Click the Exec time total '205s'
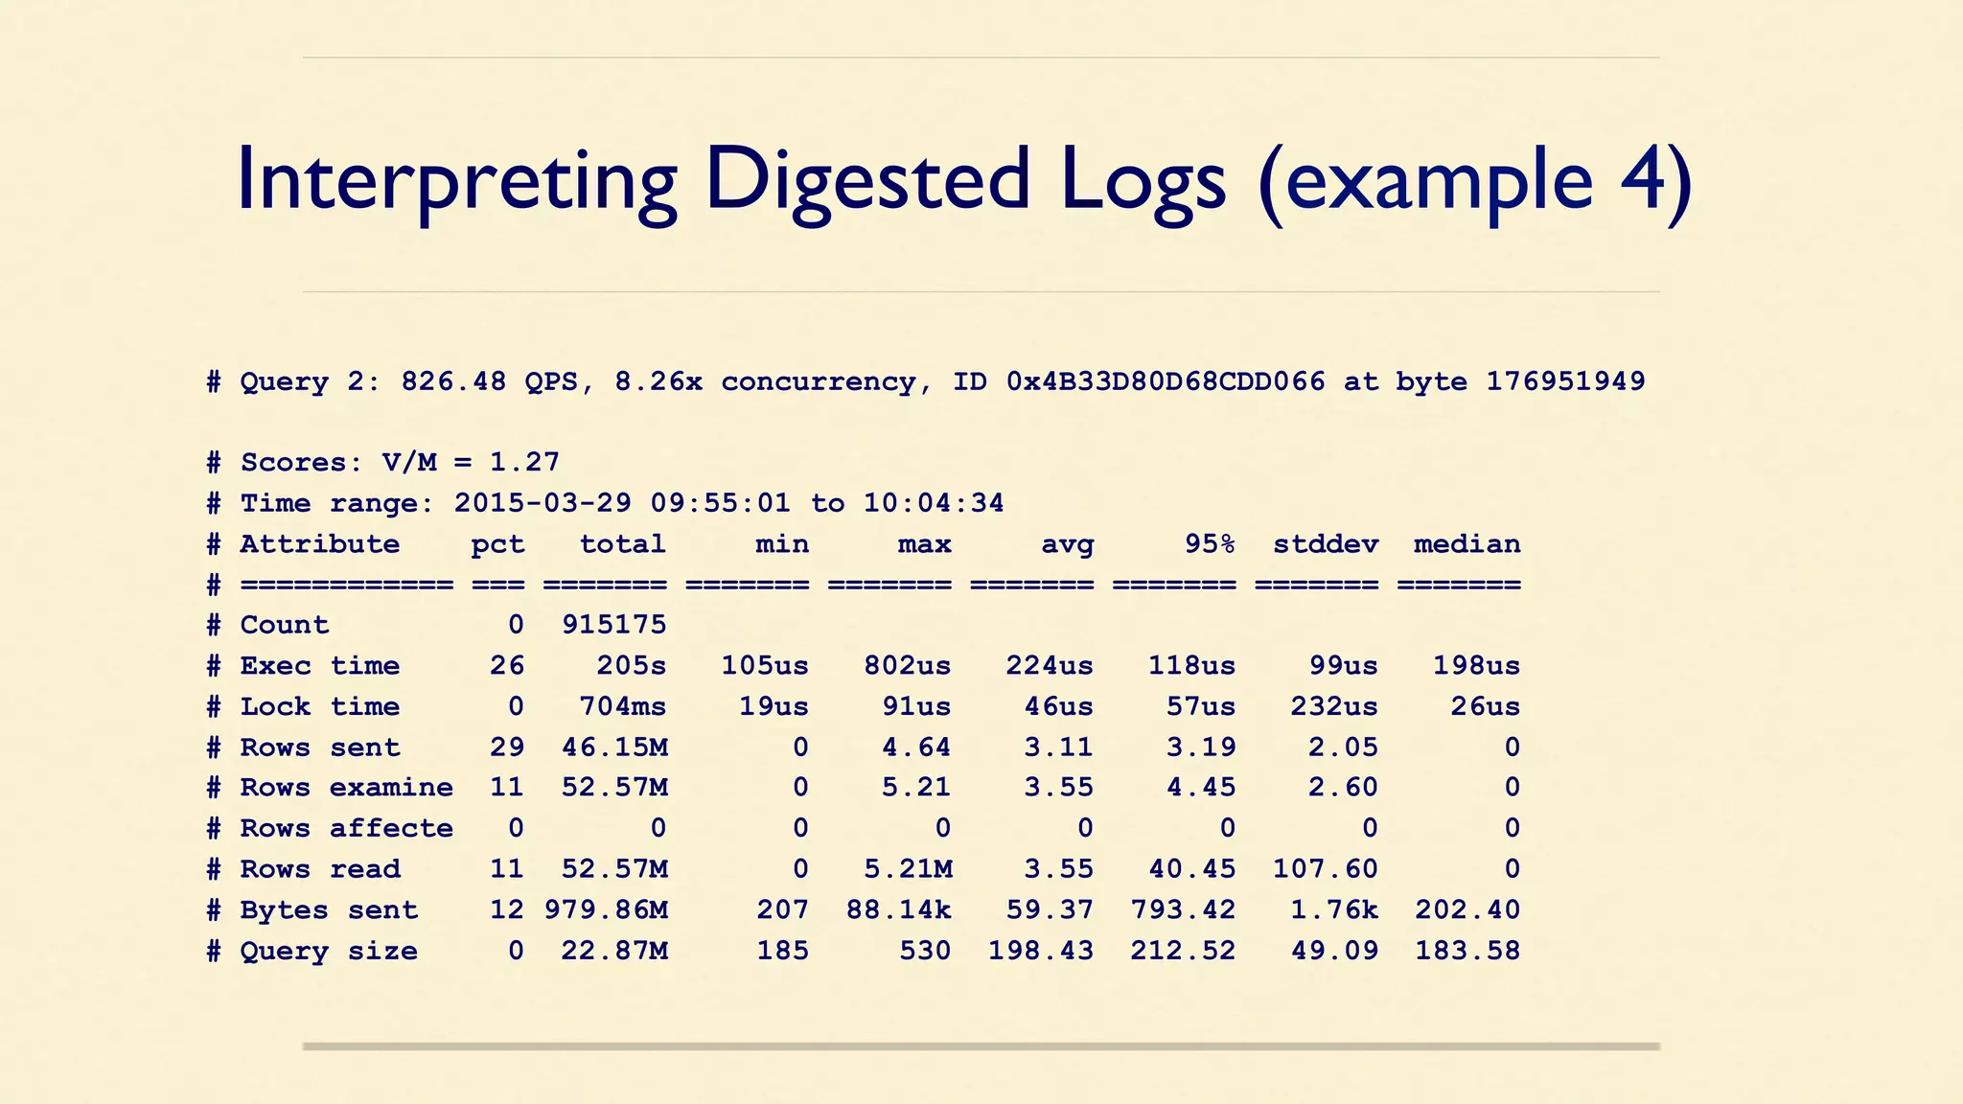 [631, 666]
